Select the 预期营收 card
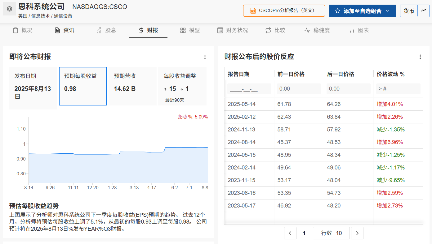Image resolution: width=432 pixels, height=244 pixels. (132, 86)
